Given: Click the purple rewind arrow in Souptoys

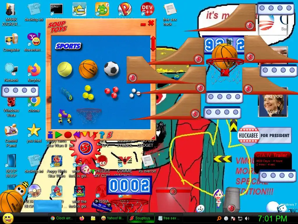Looking at the screenshot, I should tap(76, 134).
